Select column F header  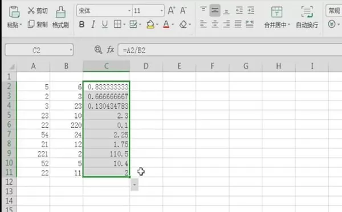point(212,66)
